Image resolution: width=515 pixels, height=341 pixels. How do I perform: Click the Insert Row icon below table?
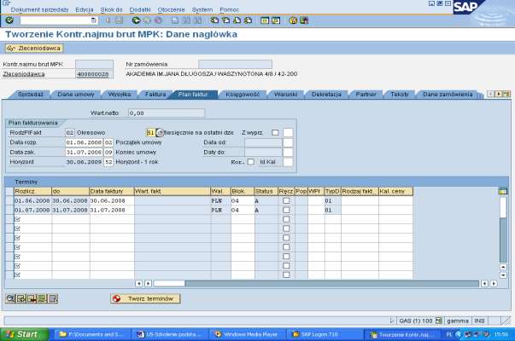[21, 298]
